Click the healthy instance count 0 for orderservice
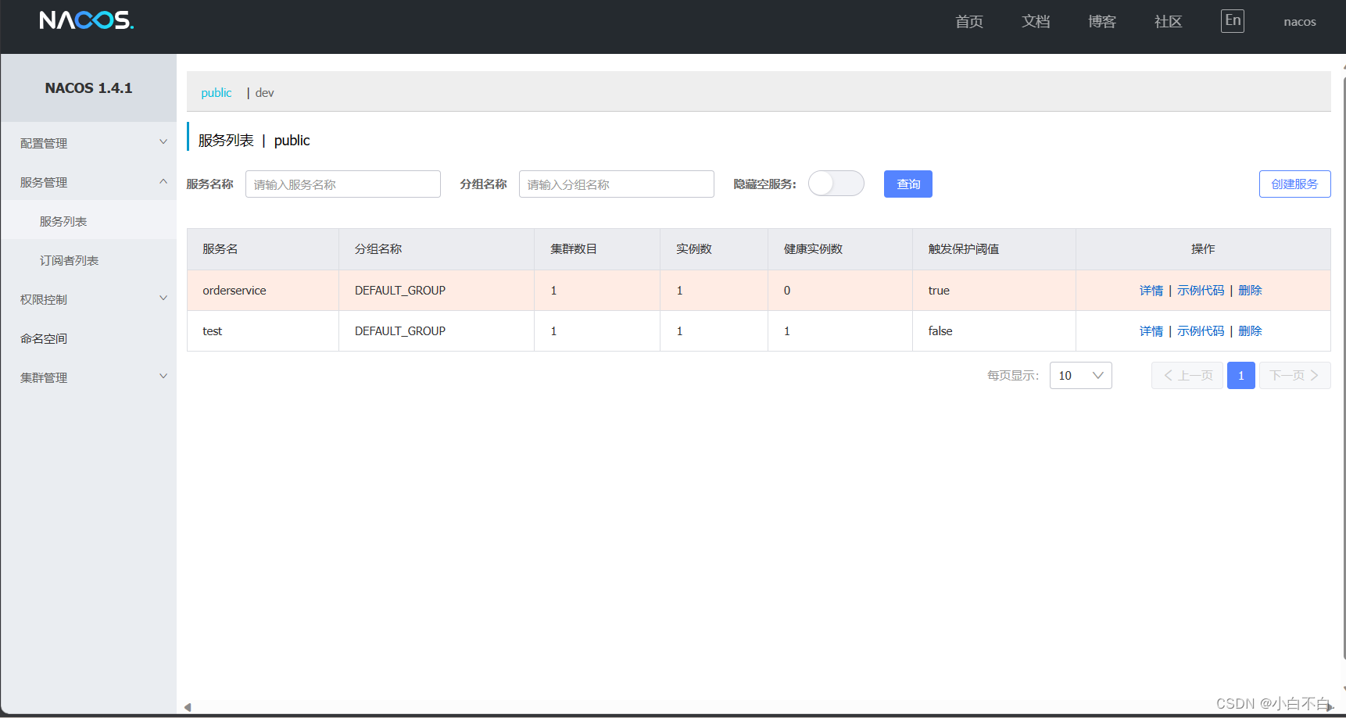 click(787, 291)
